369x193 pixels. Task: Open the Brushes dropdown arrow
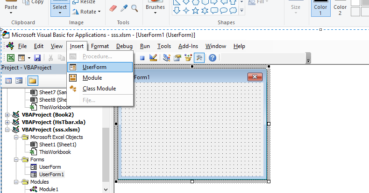pos(155,13)
